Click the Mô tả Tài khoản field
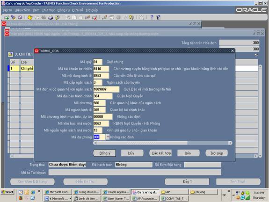The width and height of the screenshot is (269, 202). pyautogui.click(x=135, y=173)
